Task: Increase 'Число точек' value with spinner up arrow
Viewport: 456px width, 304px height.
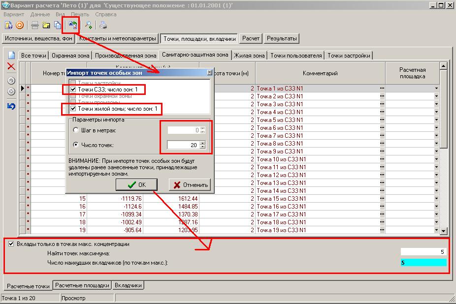Action: (x=202, y=143)
